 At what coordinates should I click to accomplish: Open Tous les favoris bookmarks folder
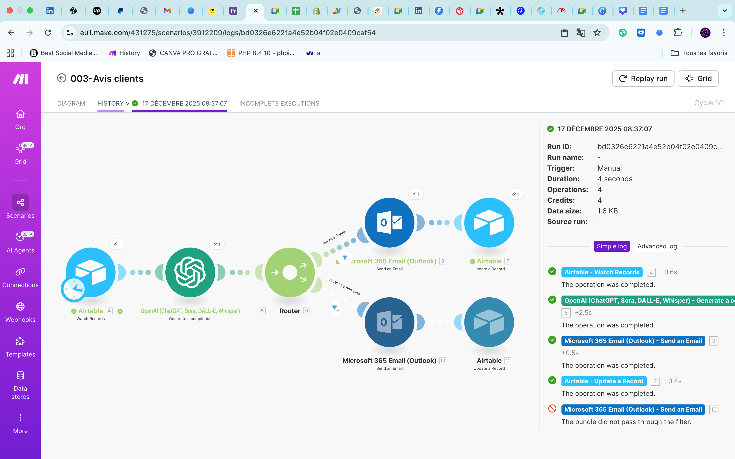pyautogui.click(x=699, y=53)
